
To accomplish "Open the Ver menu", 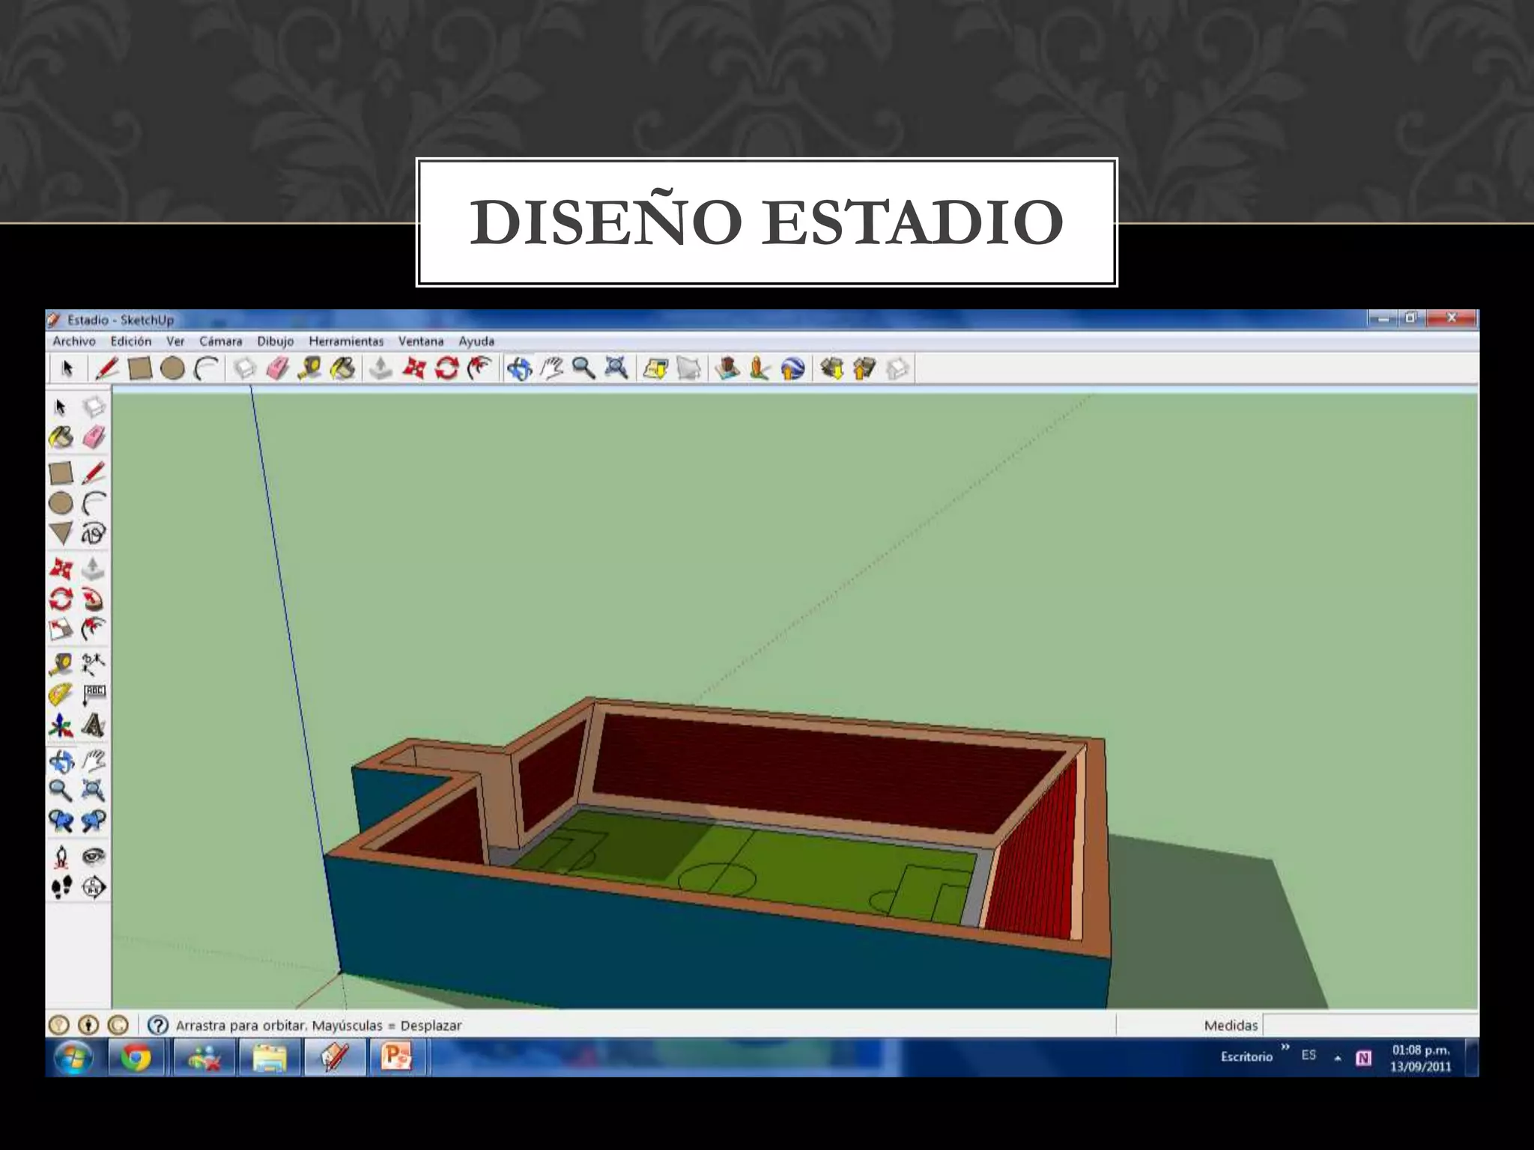I will click(x=175, y=341).
